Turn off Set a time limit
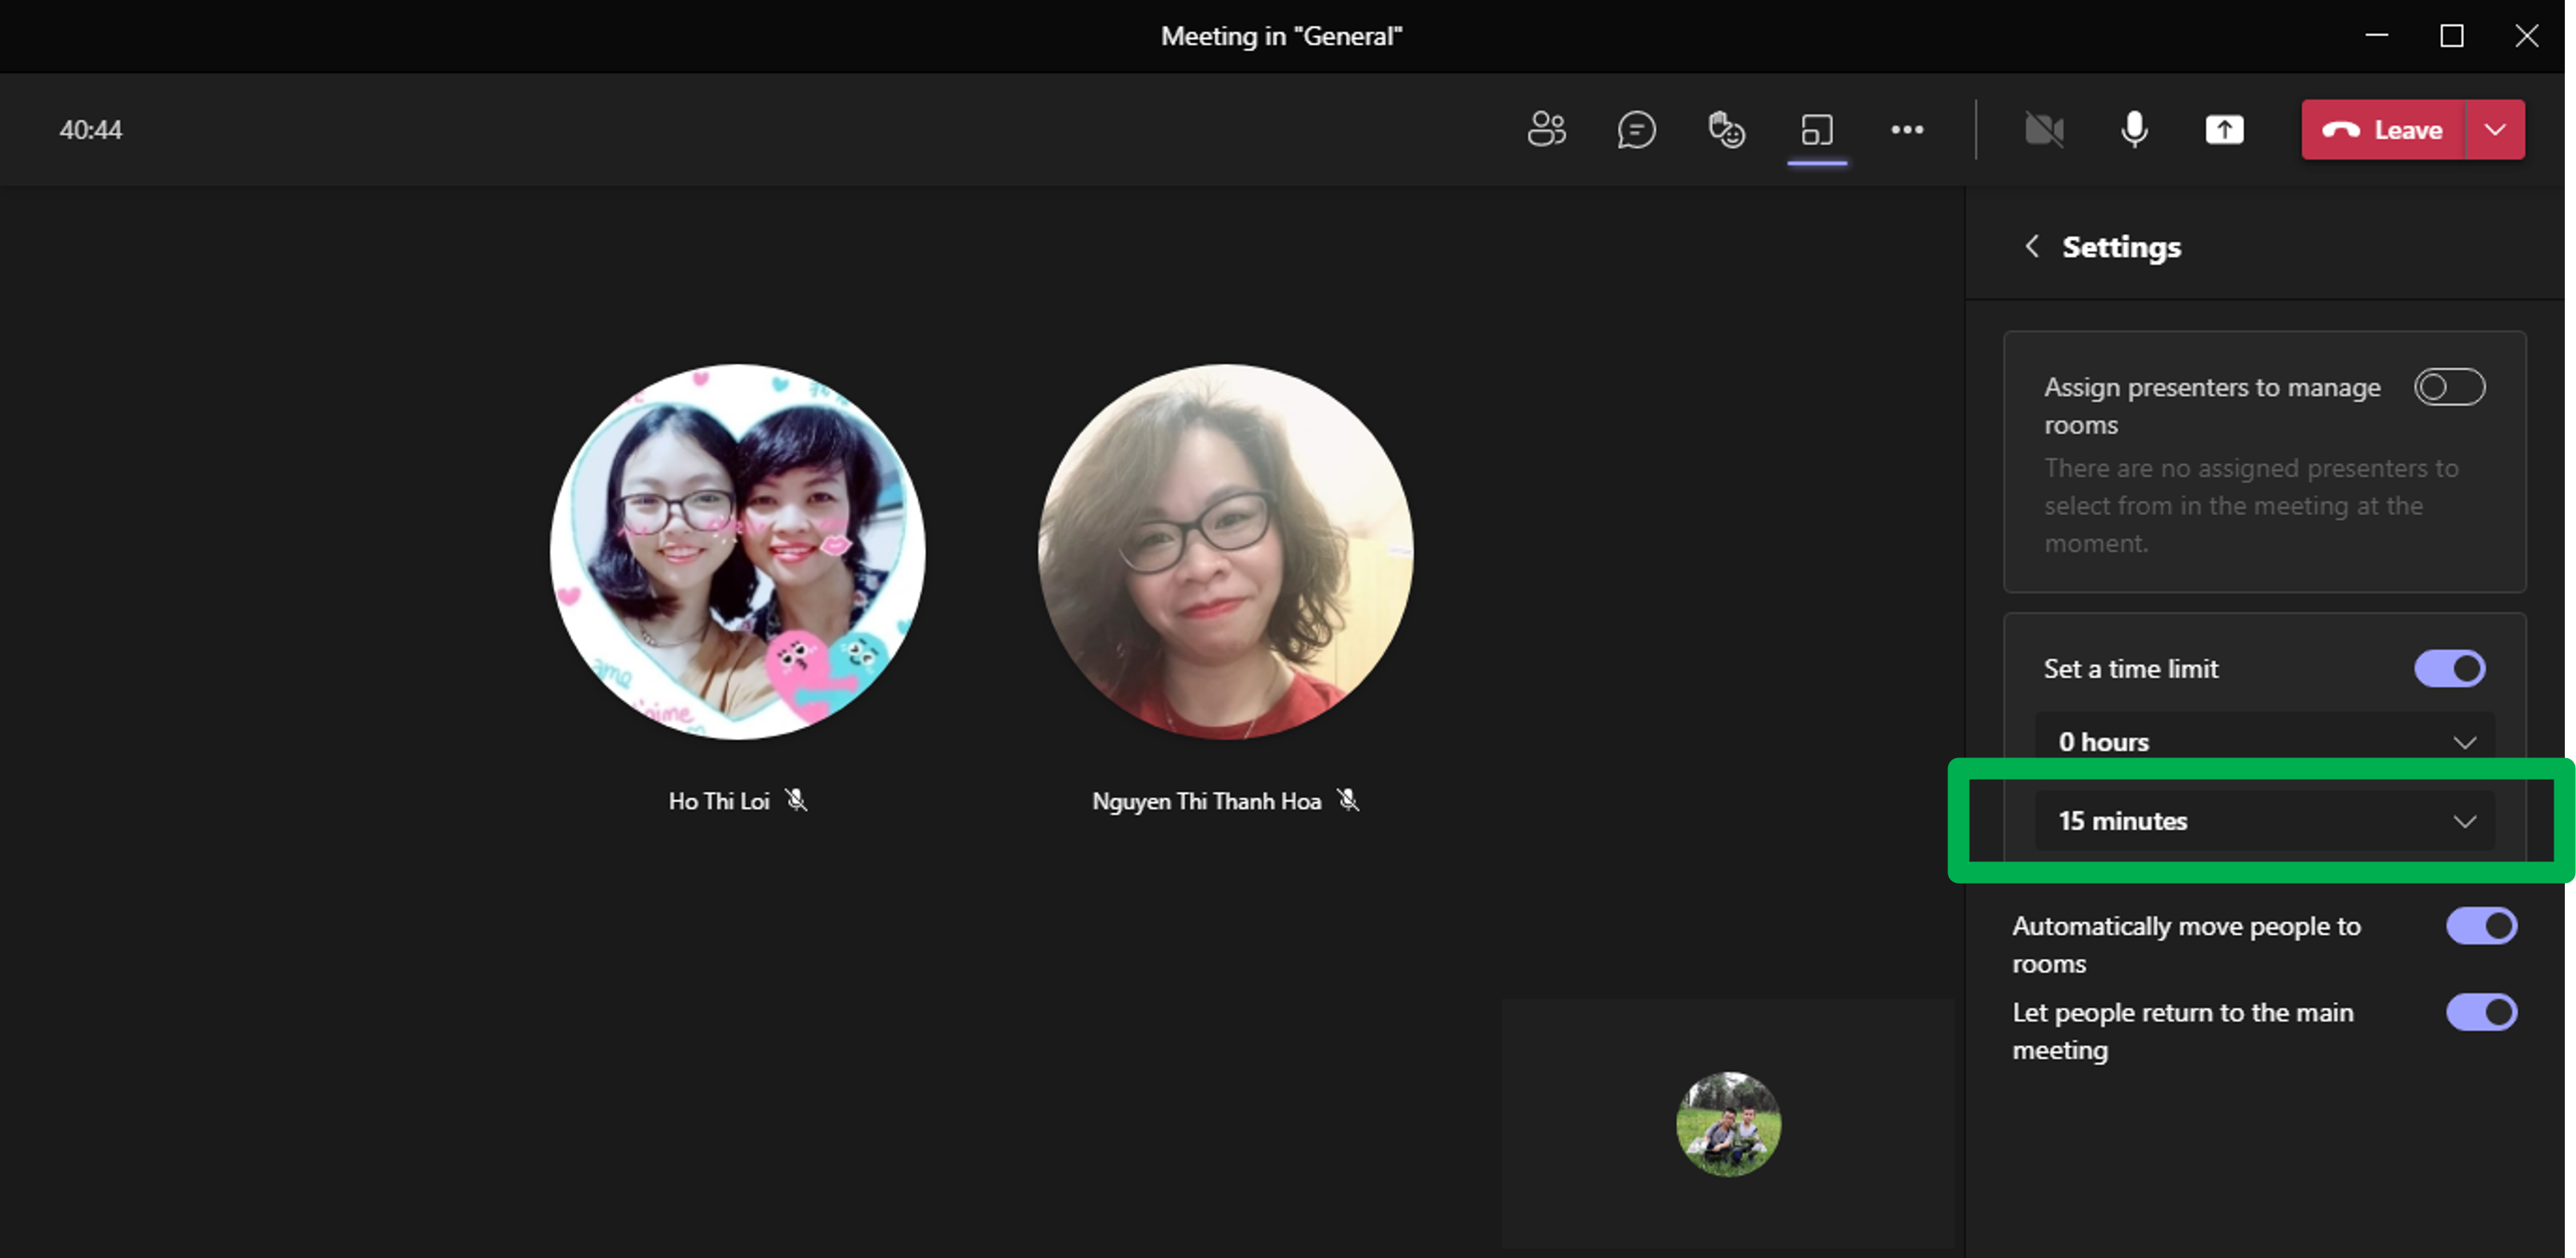This screenshot has width=2576, height=1258. [x=2448, y=668]
